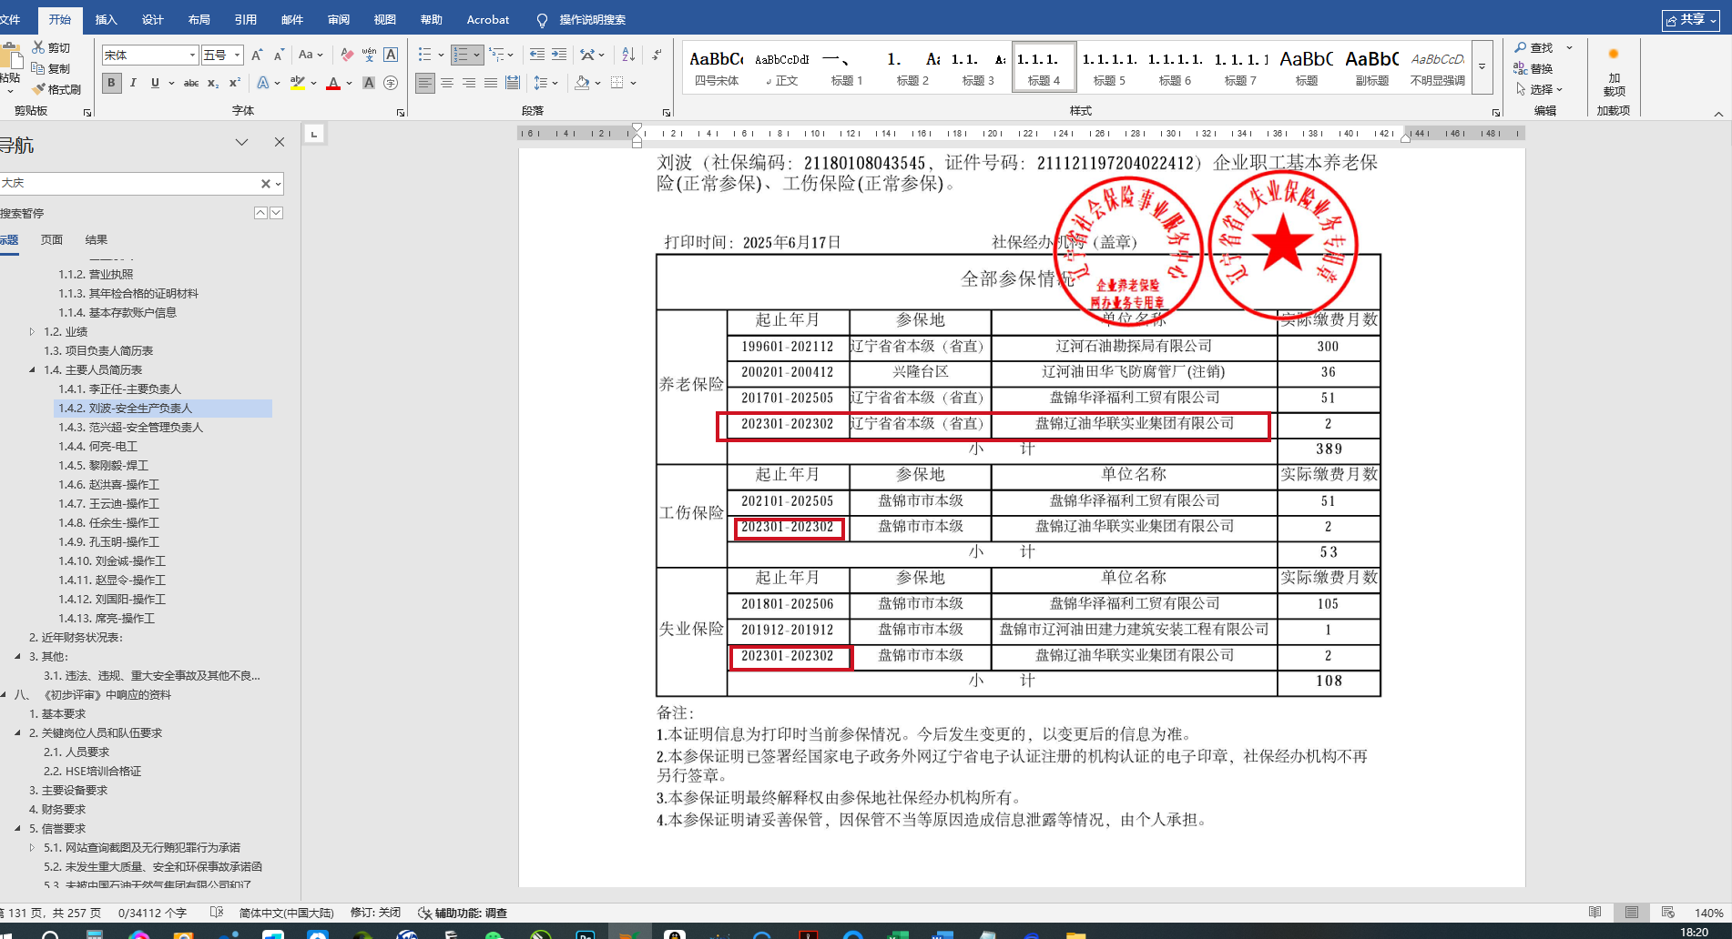
Task: Increase font size with the grow-font icon
Action: pyautogui.click(x=257, y=56)
